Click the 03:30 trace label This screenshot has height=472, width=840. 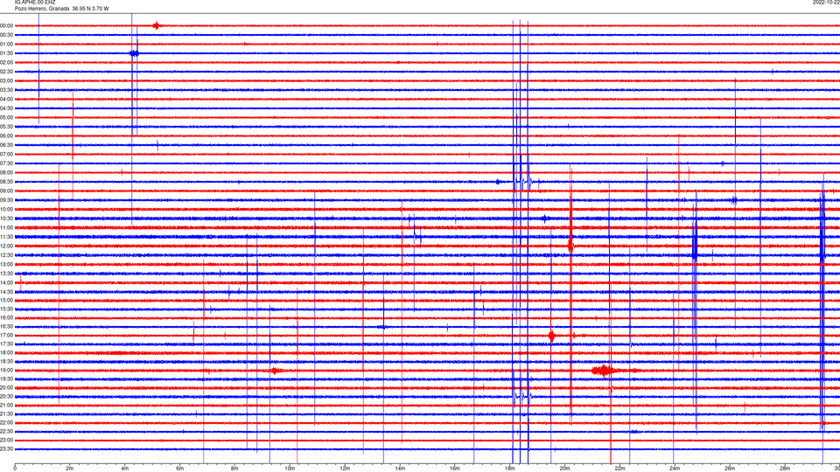pyautogui.click(x=7, y=90)
